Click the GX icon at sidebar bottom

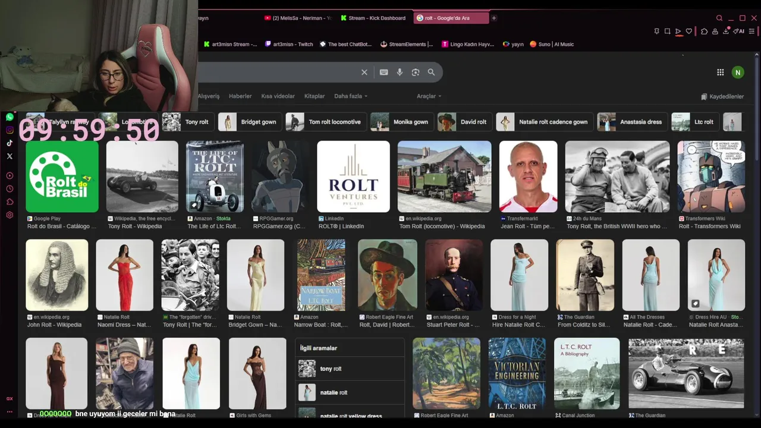tap(10, 399)
